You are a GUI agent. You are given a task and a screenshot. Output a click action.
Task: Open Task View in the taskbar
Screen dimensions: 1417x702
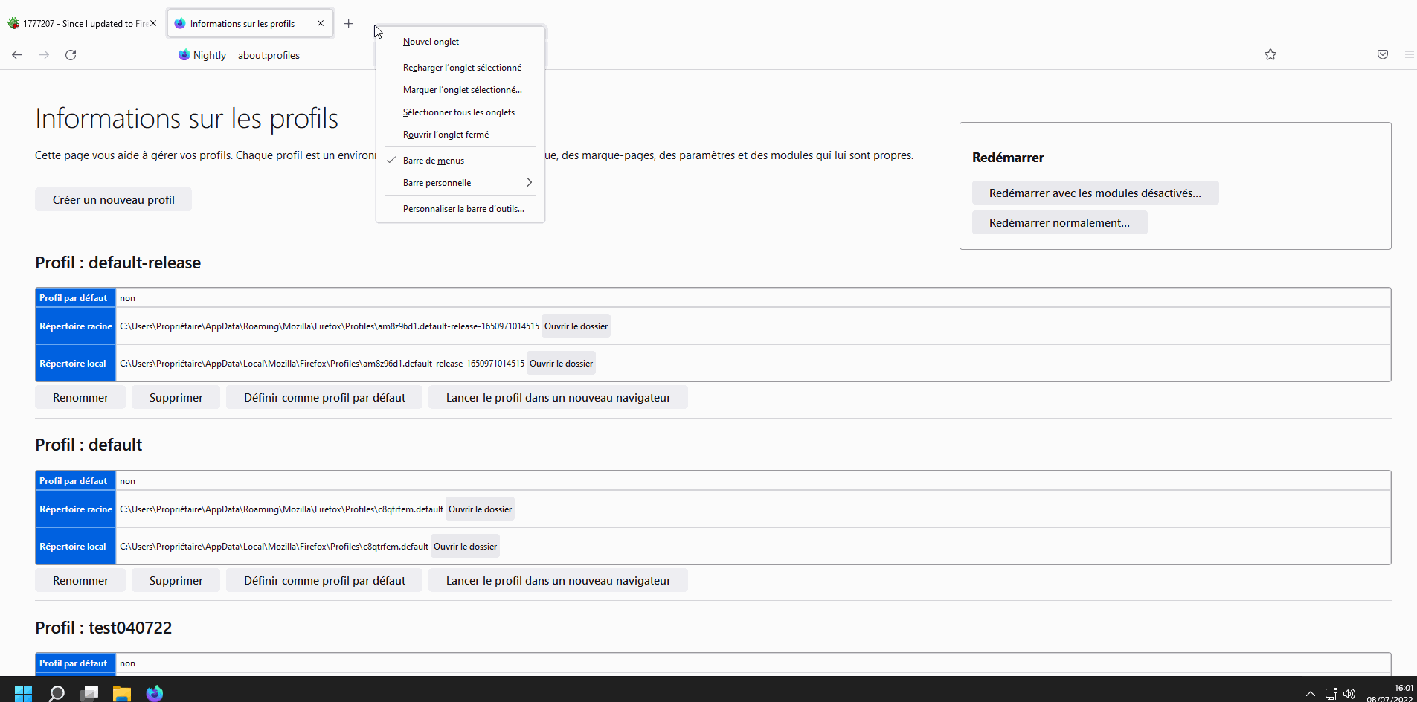coord(90,693)
